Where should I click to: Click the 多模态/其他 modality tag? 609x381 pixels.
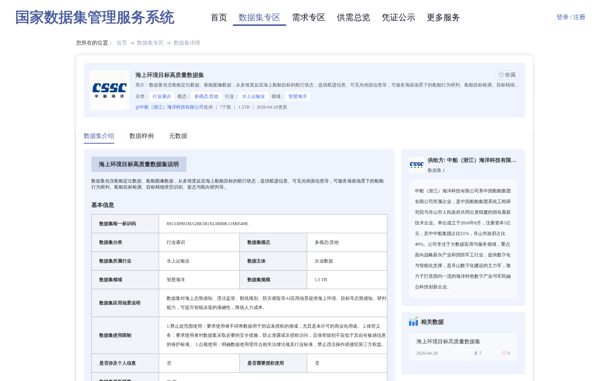(206, 96)
